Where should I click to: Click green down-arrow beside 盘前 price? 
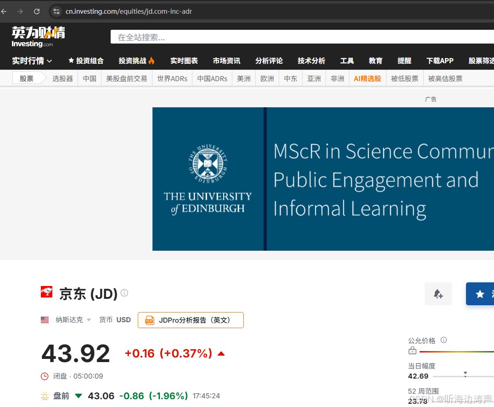tap(79, 396)
